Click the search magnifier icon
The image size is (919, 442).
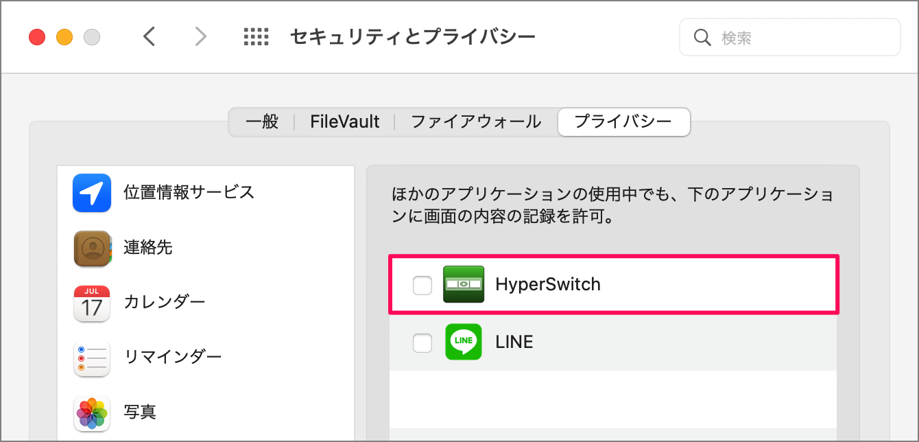[702, 37]
